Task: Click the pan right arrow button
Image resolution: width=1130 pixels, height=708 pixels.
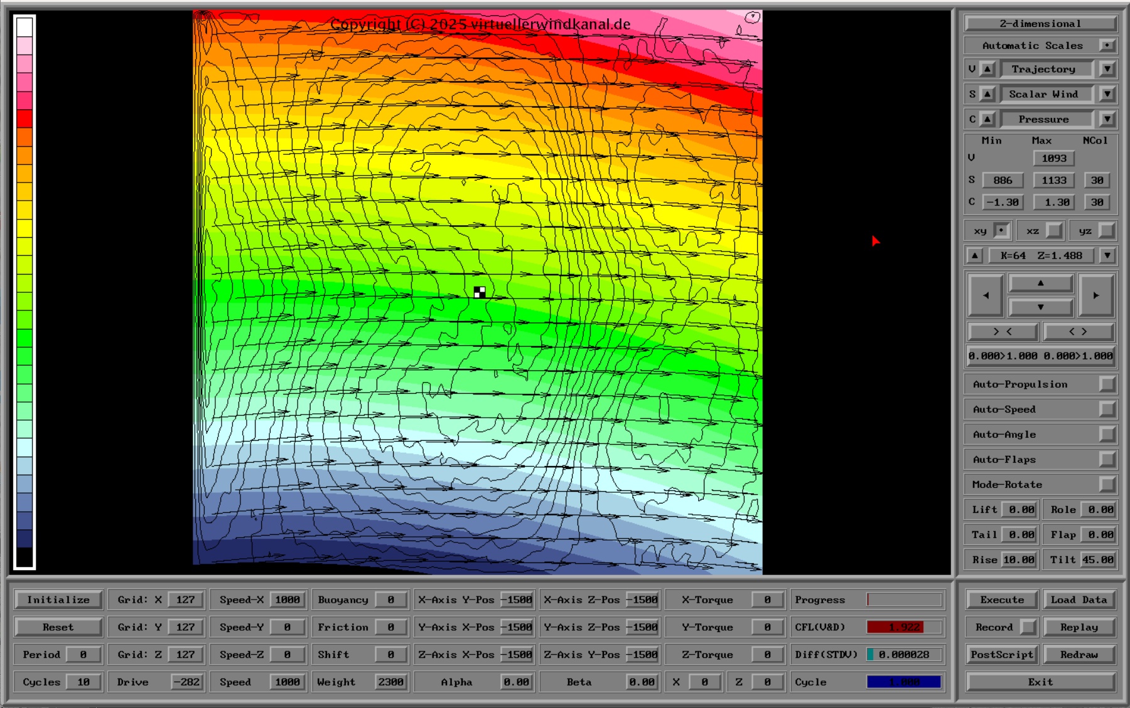Action: [1095, 295]
